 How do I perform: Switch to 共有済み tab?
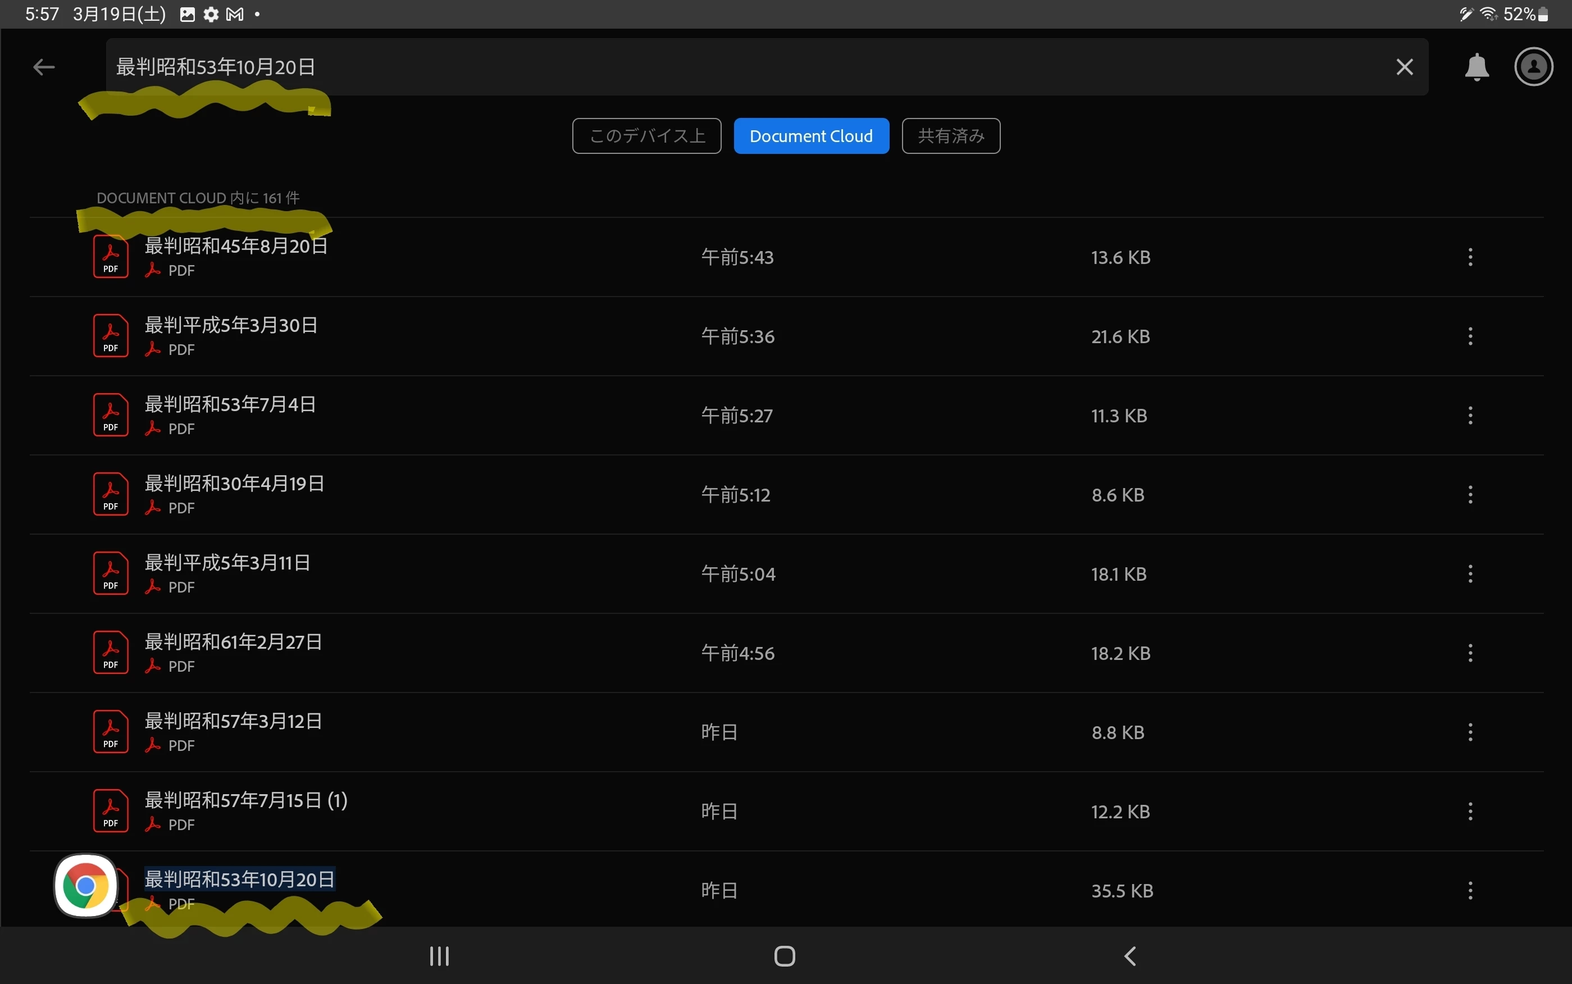coord(950,136)
